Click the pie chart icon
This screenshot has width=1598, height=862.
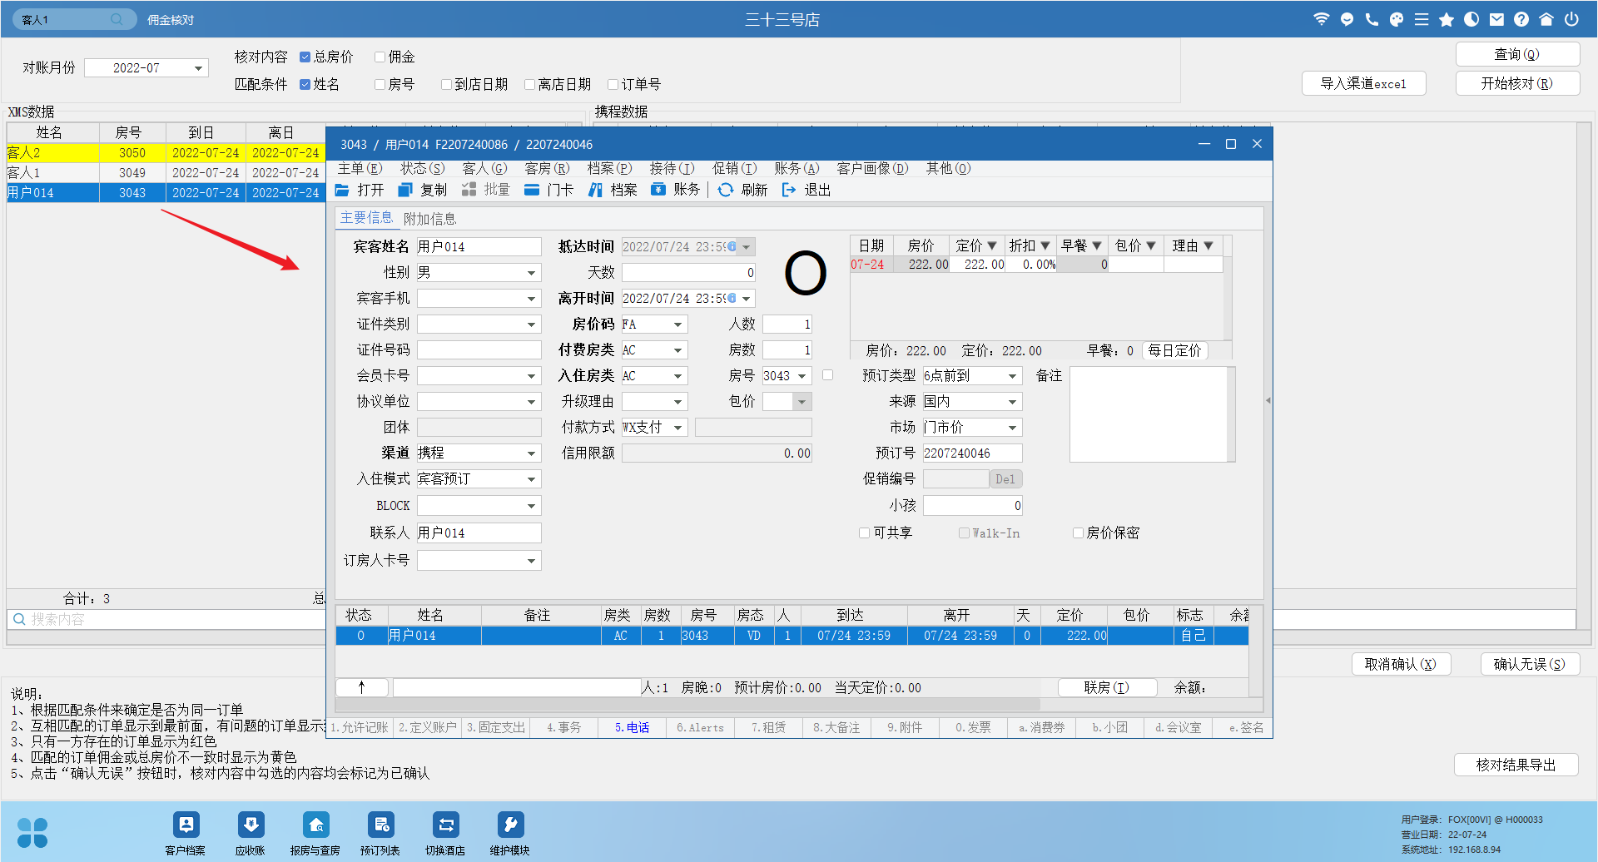point(1471,19)
